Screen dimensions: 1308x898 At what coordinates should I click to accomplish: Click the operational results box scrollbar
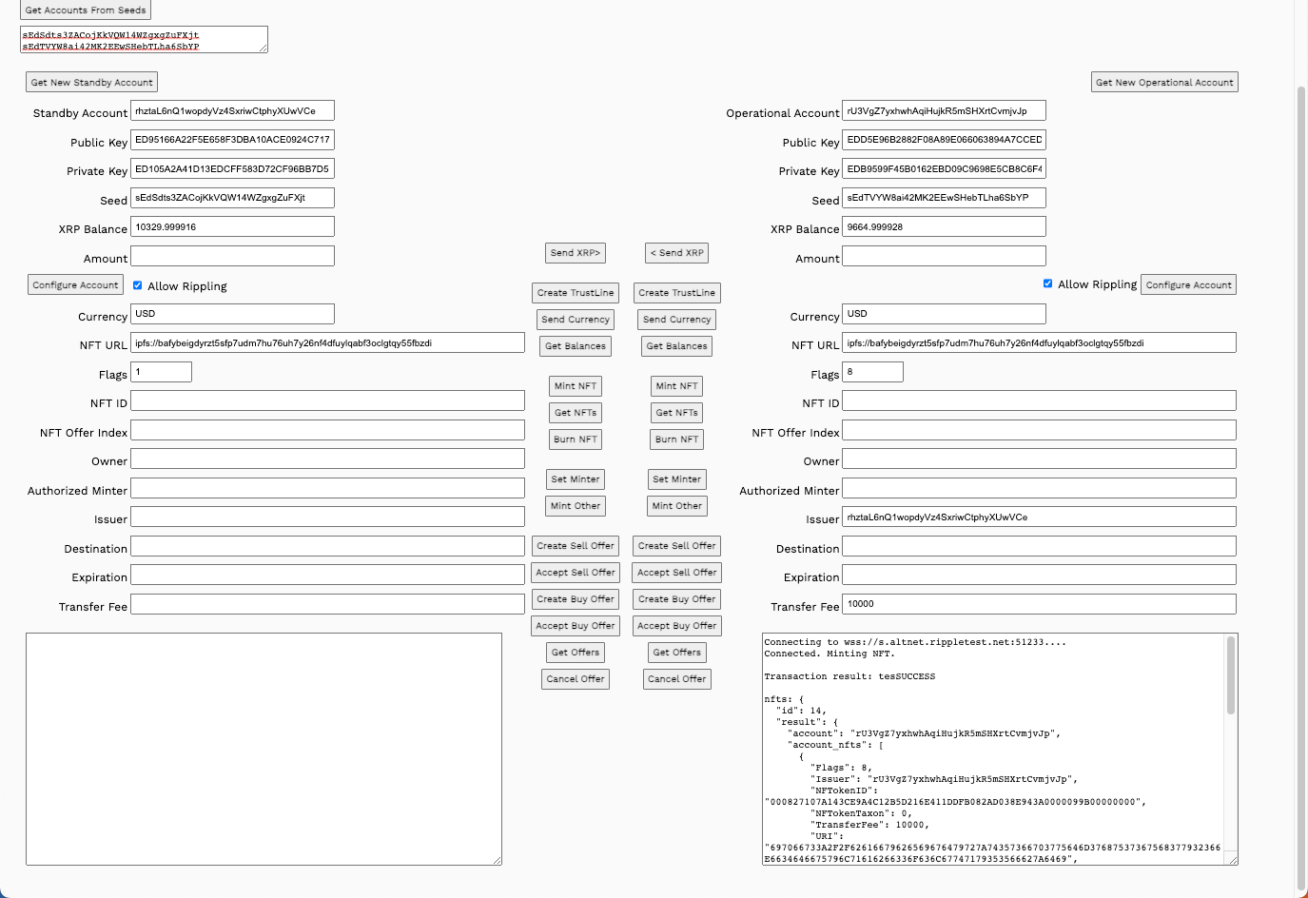click(x=1231, y=677)
